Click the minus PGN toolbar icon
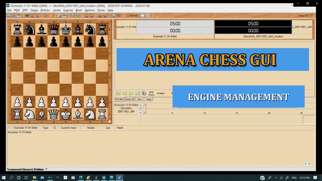This screenshot has height=181, width=322. pos(91,16)
